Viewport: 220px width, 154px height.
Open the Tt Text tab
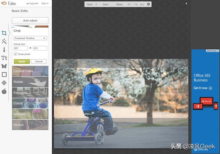pos(4,58)
